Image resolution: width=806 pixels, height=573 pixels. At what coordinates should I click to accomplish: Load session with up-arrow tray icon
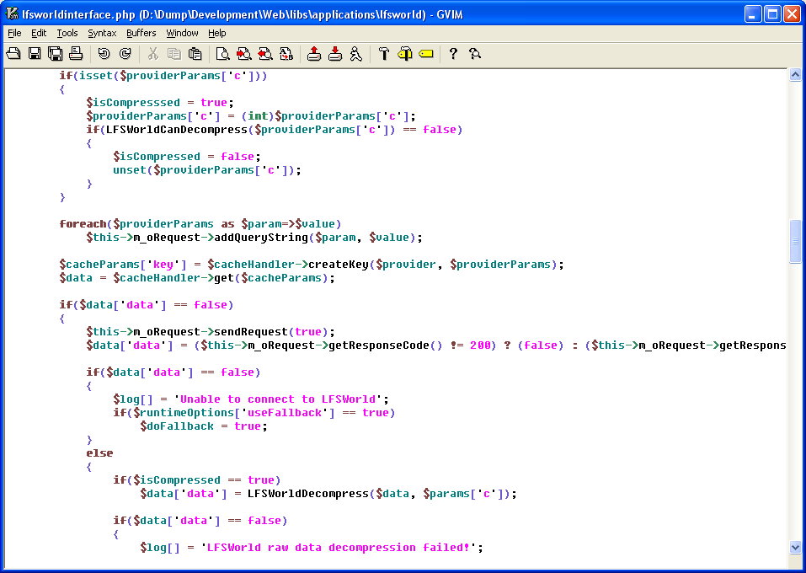[x=314, y=53]
